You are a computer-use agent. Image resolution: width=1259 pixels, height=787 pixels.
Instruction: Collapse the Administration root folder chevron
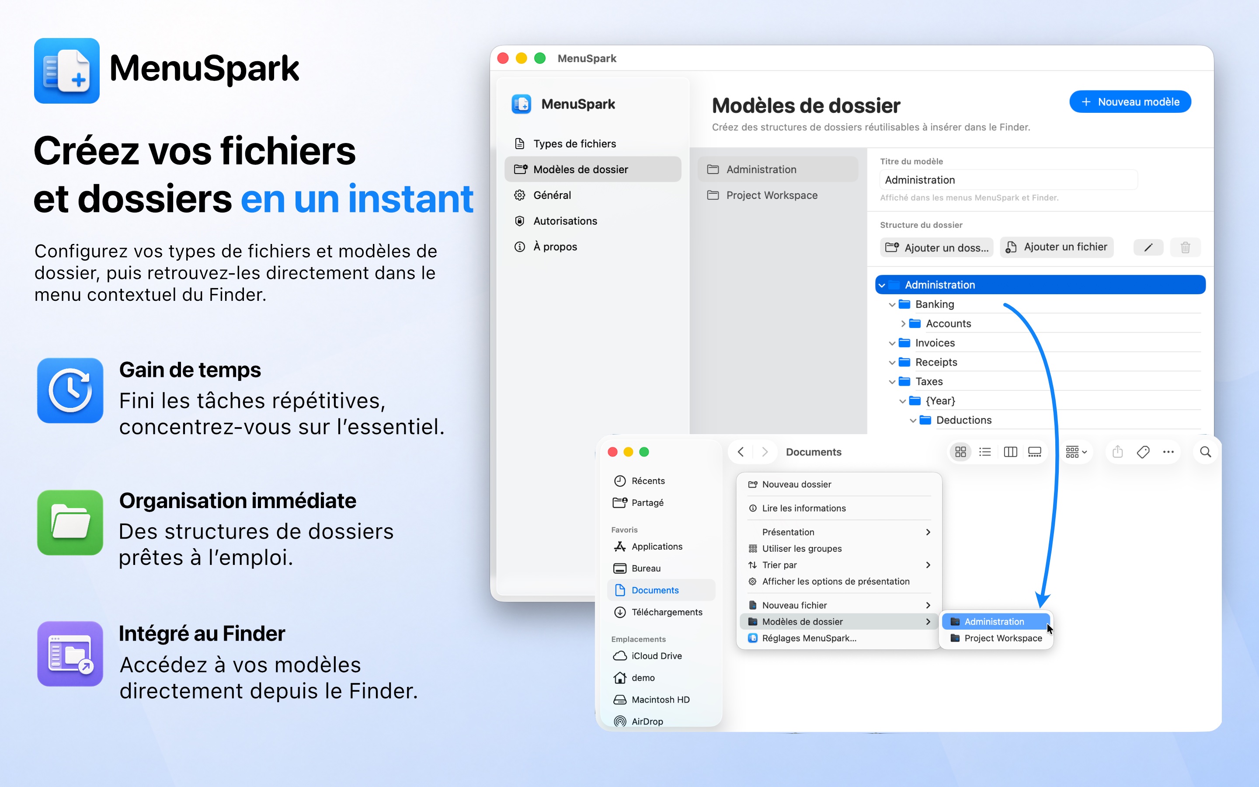click(x=882, y=285)
